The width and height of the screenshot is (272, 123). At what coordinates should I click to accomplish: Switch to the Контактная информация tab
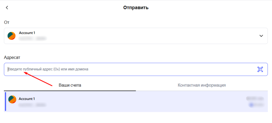click(x=202, y=85)
